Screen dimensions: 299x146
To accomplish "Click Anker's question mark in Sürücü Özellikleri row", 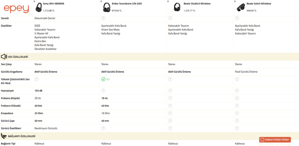I will (103, 128).
